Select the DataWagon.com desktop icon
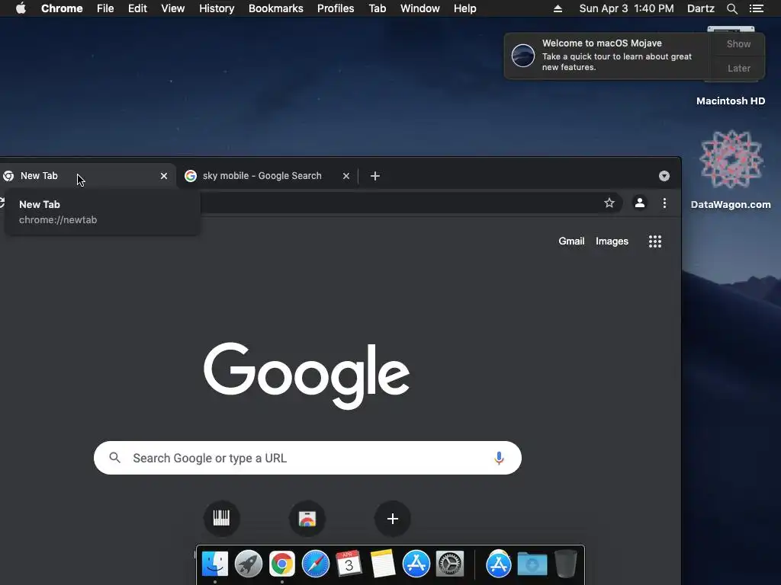 [x=731, y=160]
